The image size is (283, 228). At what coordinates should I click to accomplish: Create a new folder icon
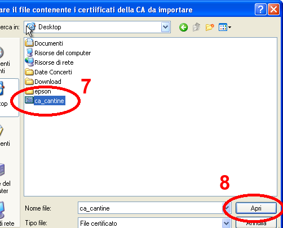(210, 28)
